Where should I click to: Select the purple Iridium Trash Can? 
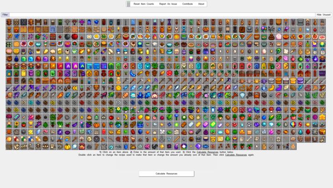(x=300, y=81)
